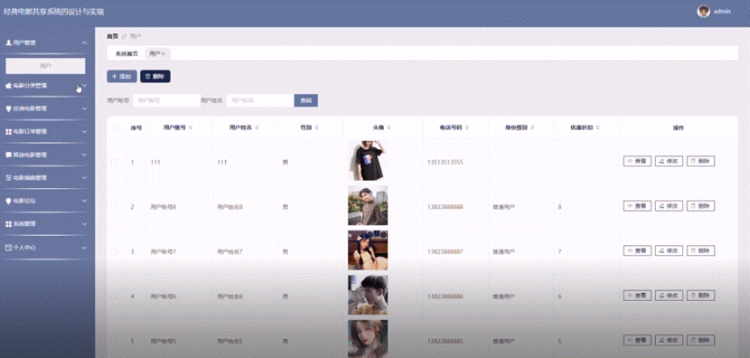Collapse 用户管理 menu with its chevron
The image size is (750, 358).
[84, 42]
